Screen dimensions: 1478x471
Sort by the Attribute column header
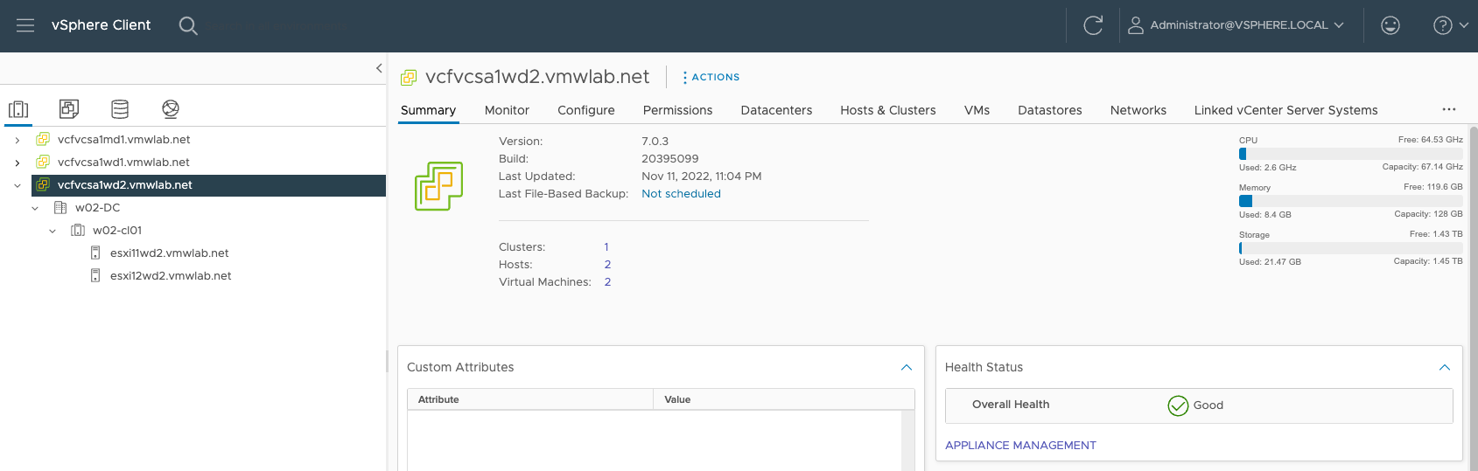click(x=530, y=399)
